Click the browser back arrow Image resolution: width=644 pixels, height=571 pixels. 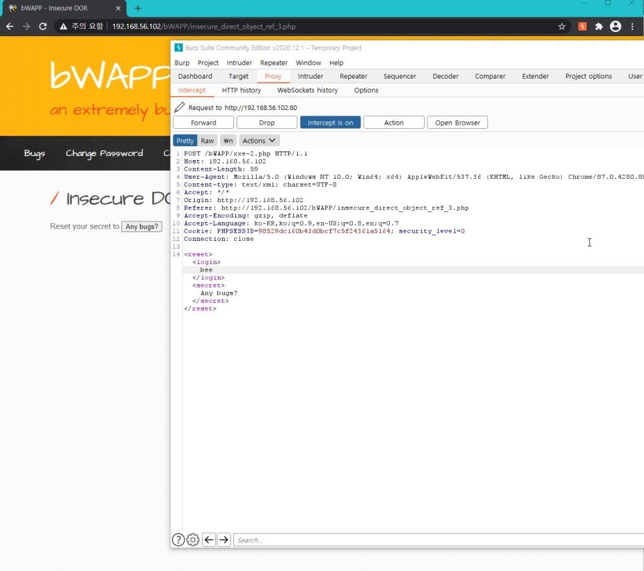point(10,26)
